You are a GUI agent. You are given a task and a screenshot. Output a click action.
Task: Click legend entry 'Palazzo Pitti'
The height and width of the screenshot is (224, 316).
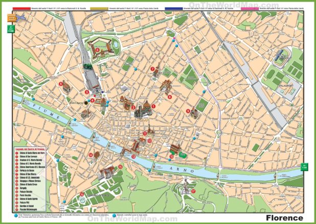coord(25,202)
